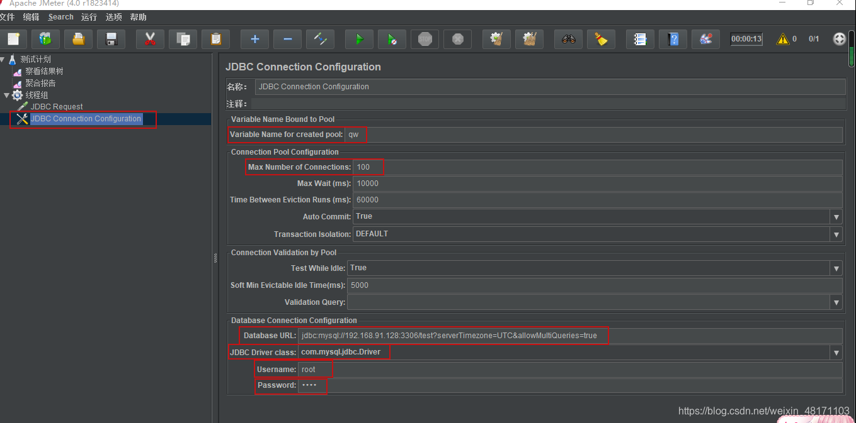This screenshot has width=856, height=423.
Task: Open the 编辑 menu
Action: point(30,17)
